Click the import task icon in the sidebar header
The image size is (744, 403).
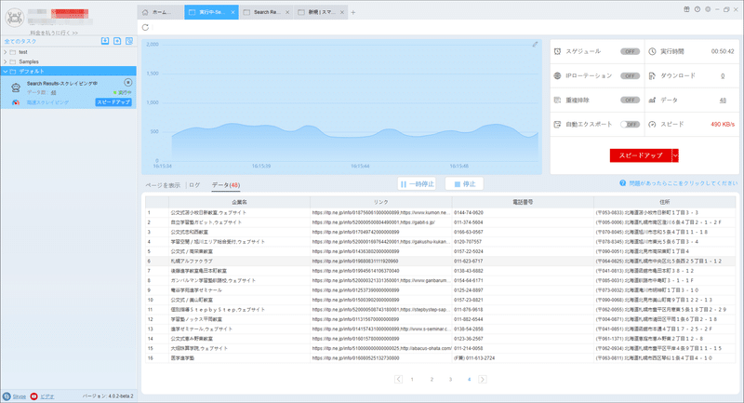point(105,41)
